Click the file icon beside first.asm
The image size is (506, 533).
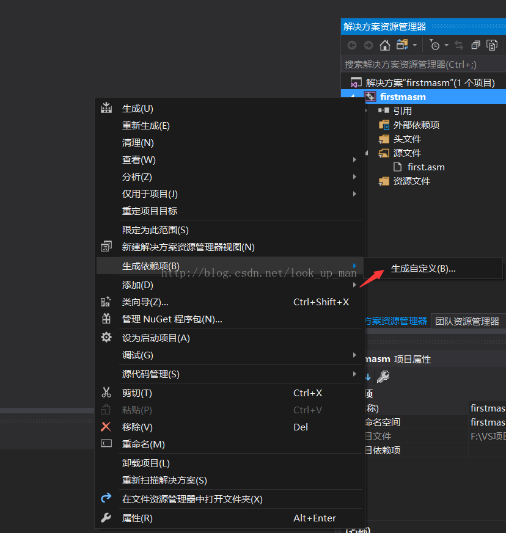click(397, 167)
